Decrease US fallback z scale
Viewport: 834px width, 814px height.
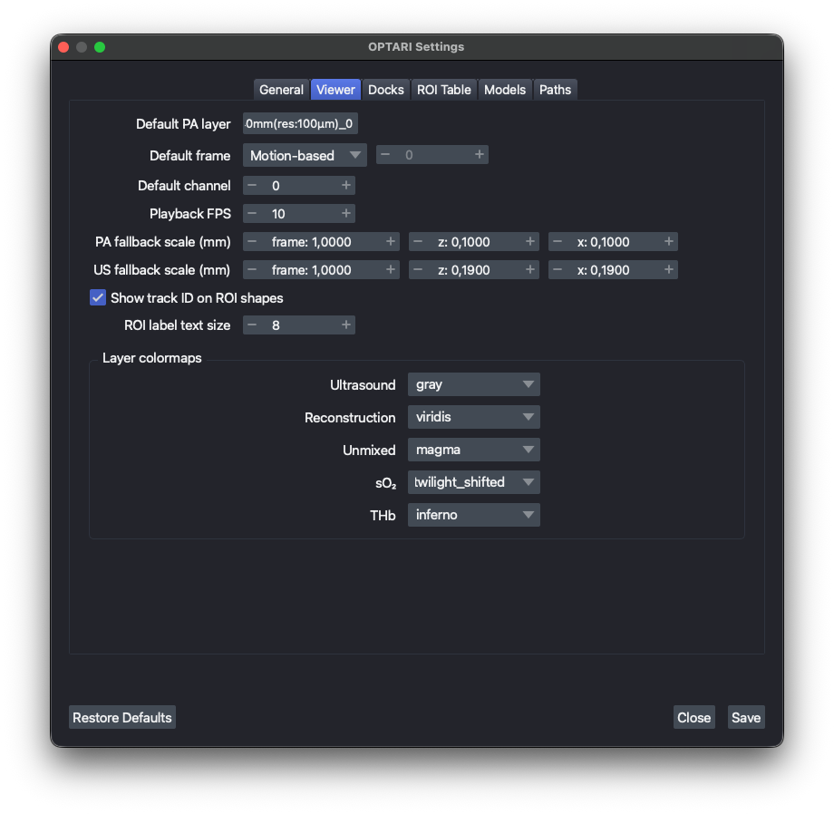(418, 270)
